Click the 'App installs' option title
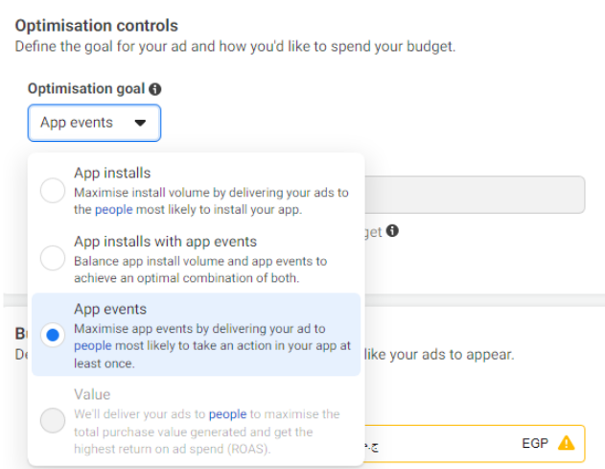This screenshot has height=469, width=605. (x=112, y=174)
